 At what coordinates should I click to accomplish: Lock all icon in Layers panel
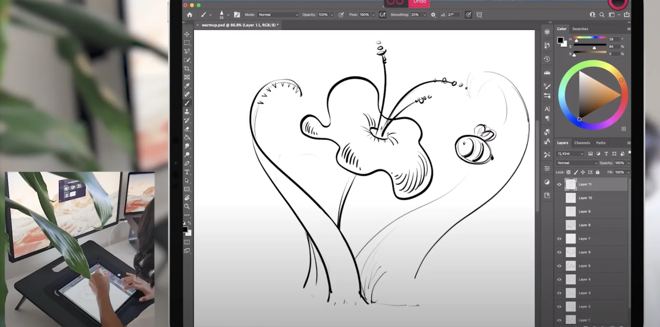click(597, 172)
